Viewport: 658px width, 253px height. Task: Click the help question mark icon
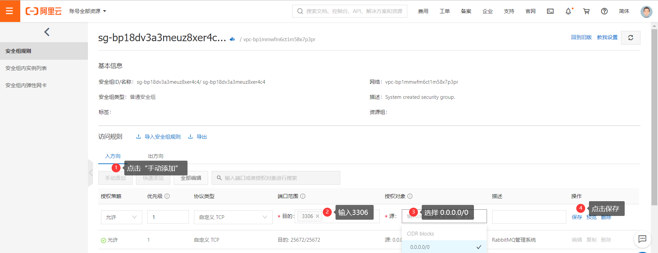coord(604,11)
